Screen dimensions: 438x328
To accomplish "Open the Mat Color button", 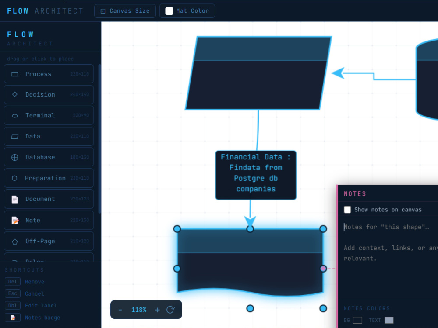I will click(x=187, y=11).
